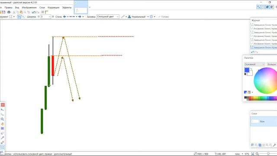277x156 pixels.
Task: Click the Crop to selection icon
Action: click(x=25, y=12)
